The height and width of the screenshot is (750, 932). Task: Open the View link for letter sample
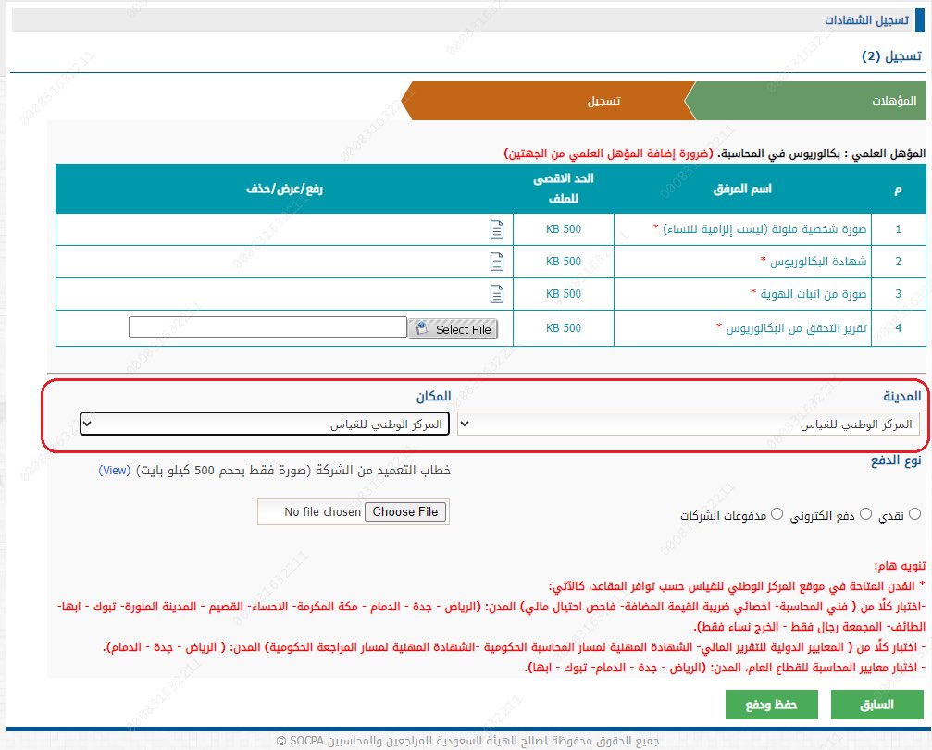coord(113,471)
